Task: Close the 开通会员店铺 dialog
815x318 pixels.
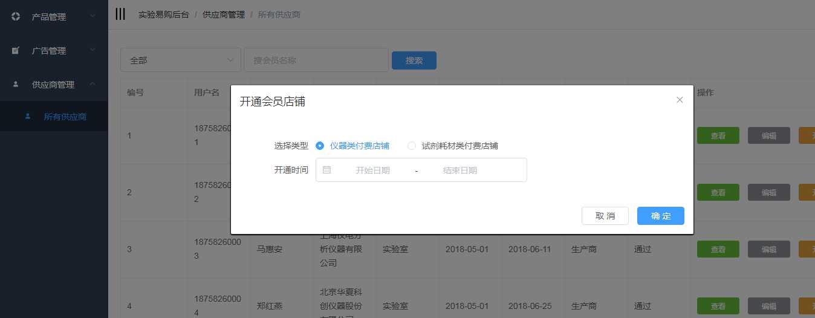Action: [x=680, y=100]
